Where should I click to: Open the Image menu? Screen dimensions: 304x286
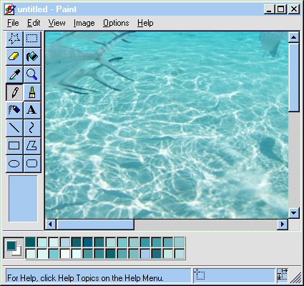pos(84,23)
